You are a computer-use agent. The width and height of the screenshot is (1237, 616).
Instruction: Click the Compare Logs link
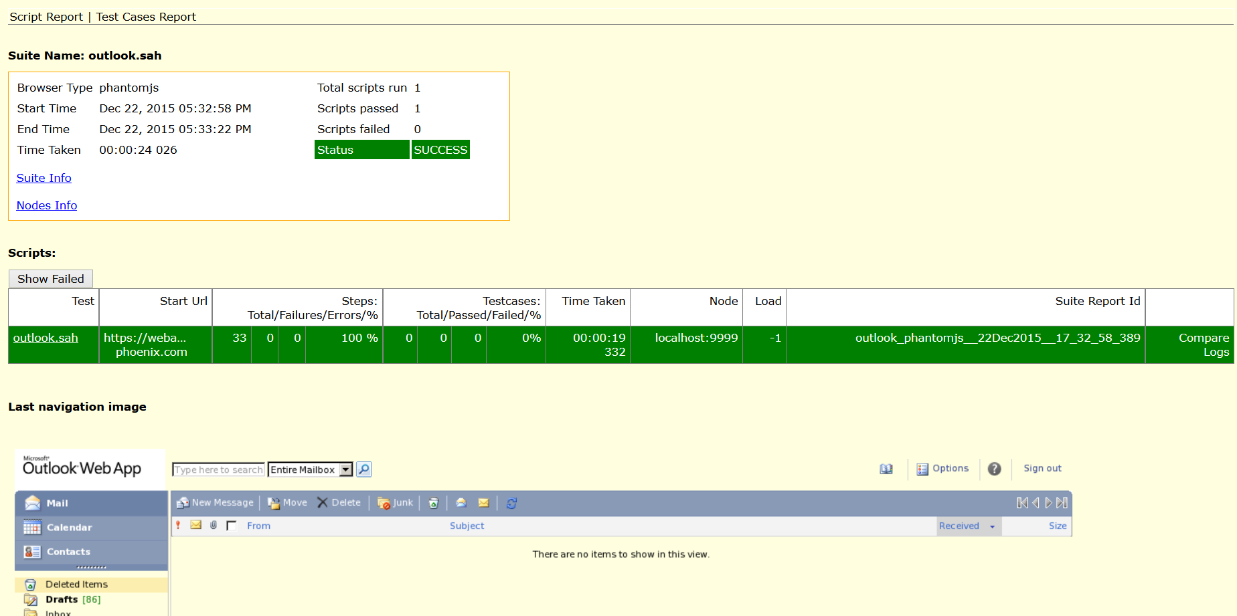click(1204, 345)
